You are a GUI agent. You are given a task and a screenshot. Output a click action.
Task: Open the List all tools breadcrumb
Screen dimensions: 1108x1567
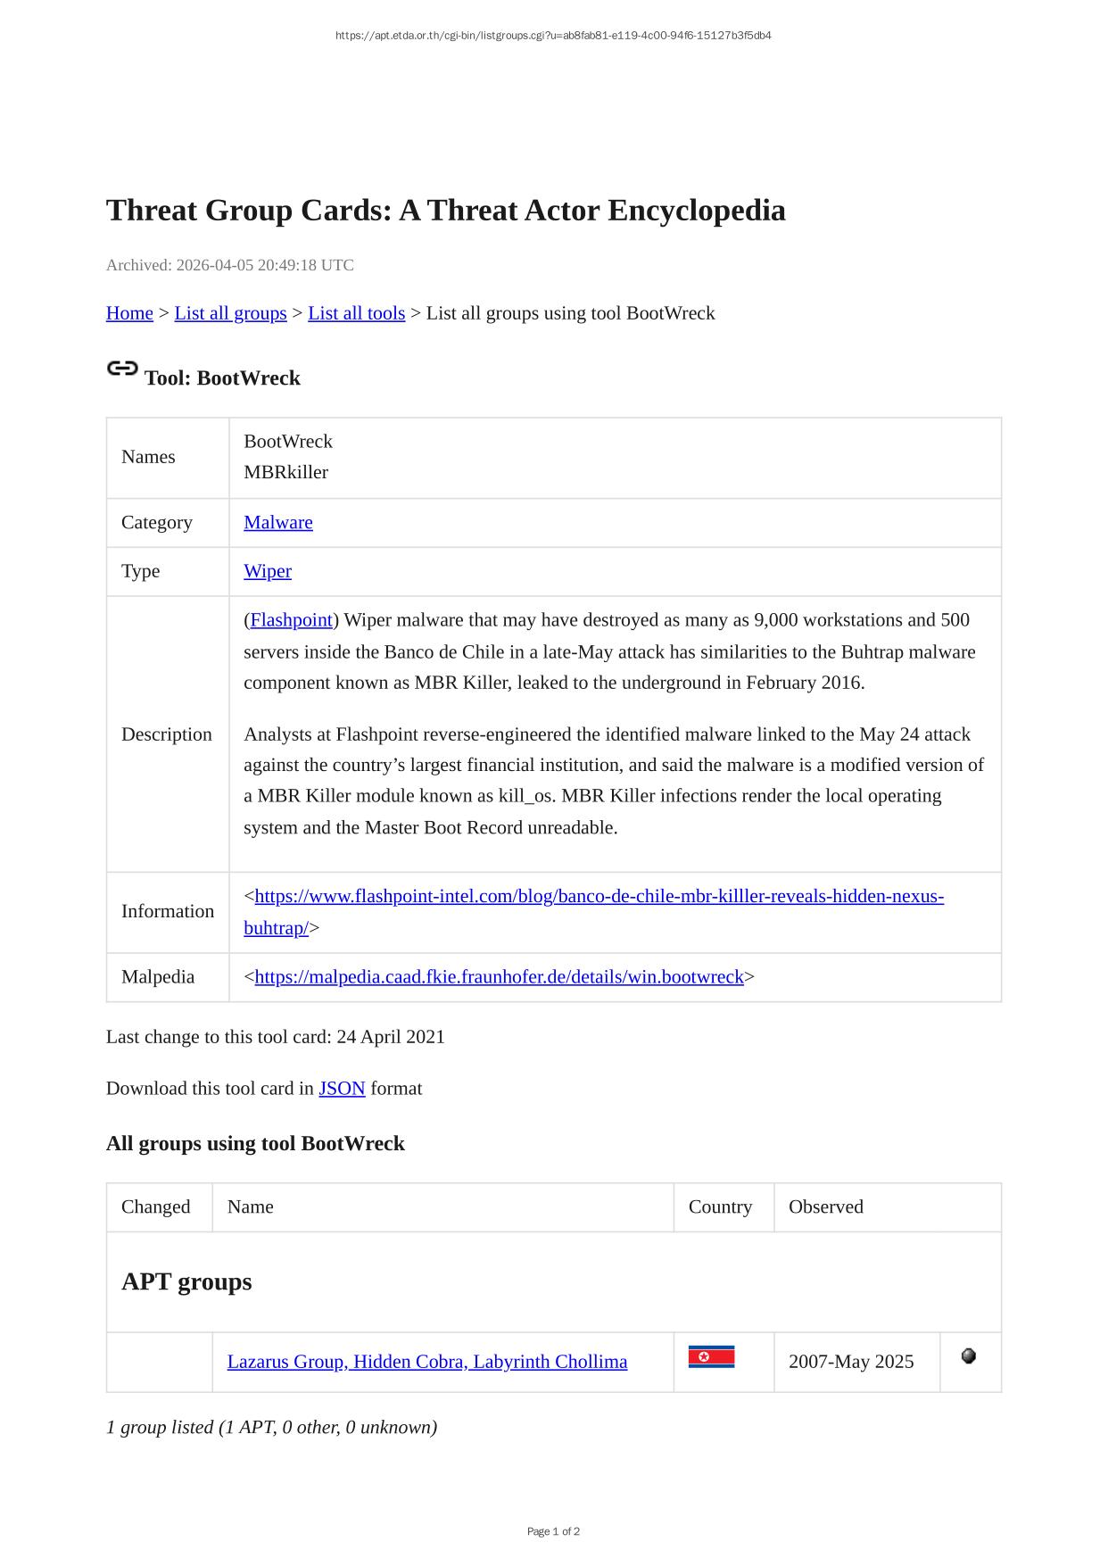tap(356, 313)
